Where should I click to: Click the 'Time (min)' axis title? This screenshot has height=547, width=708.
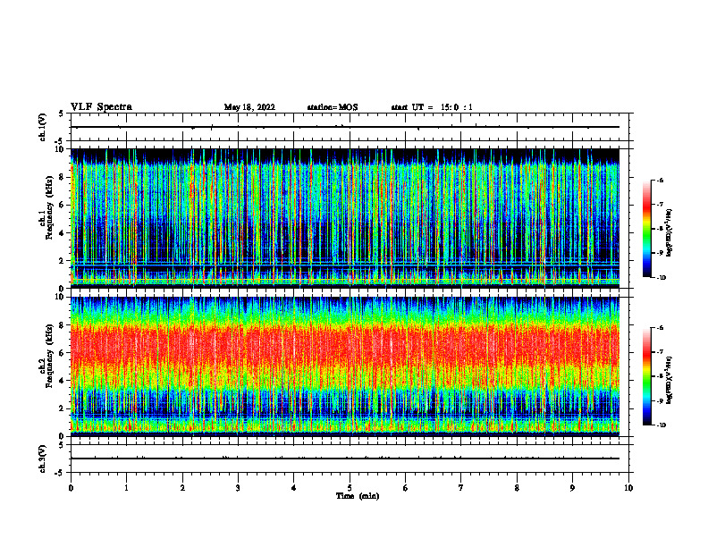[x=358, y=496]
